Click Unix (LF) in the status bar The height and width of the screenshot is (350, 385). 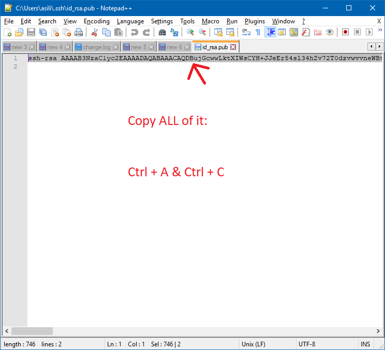point(254,344)
